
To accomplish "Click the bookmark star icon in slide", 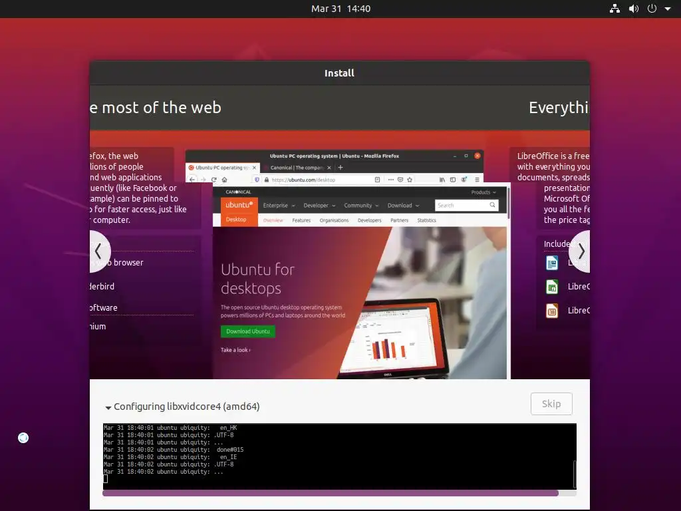I will [410, 180].
